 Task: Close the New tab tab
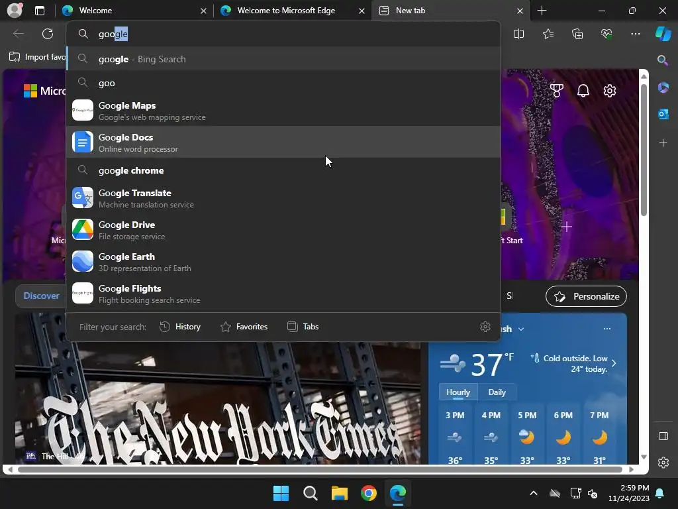pyautogui.click(x=520, y=11)
